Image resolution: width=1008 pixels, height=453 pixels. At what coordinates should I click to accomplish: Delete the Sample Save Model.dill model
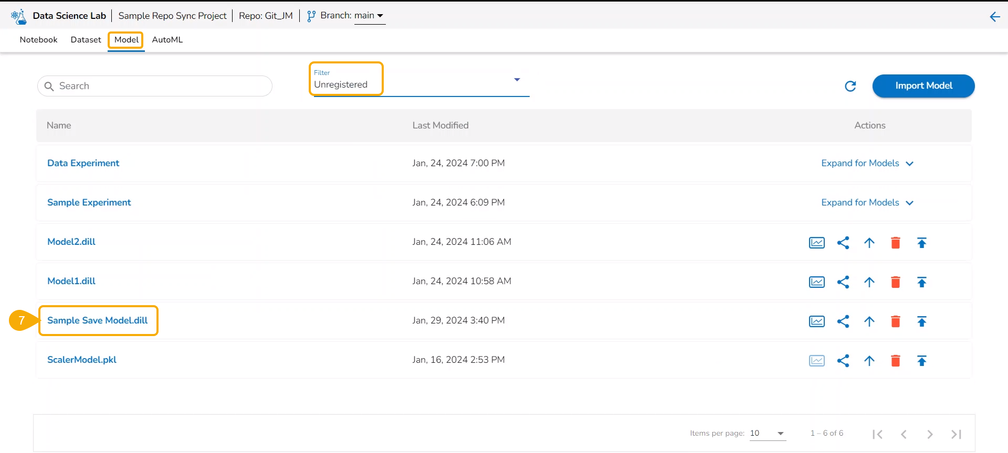(895, 321)
